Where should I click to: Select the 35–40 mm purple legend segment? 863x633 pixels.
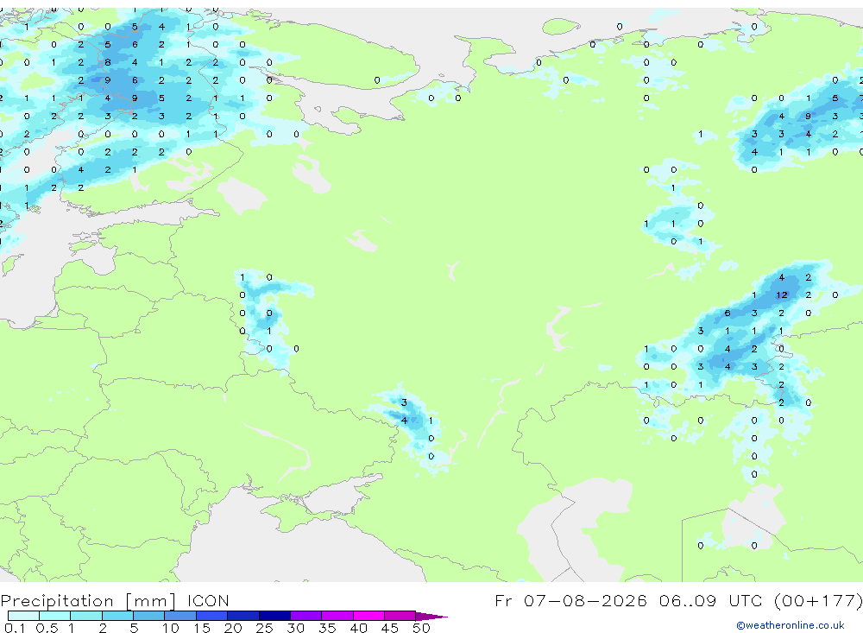(337, 616)
